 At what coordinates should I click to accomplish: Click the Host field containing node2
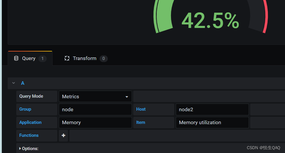212,109
